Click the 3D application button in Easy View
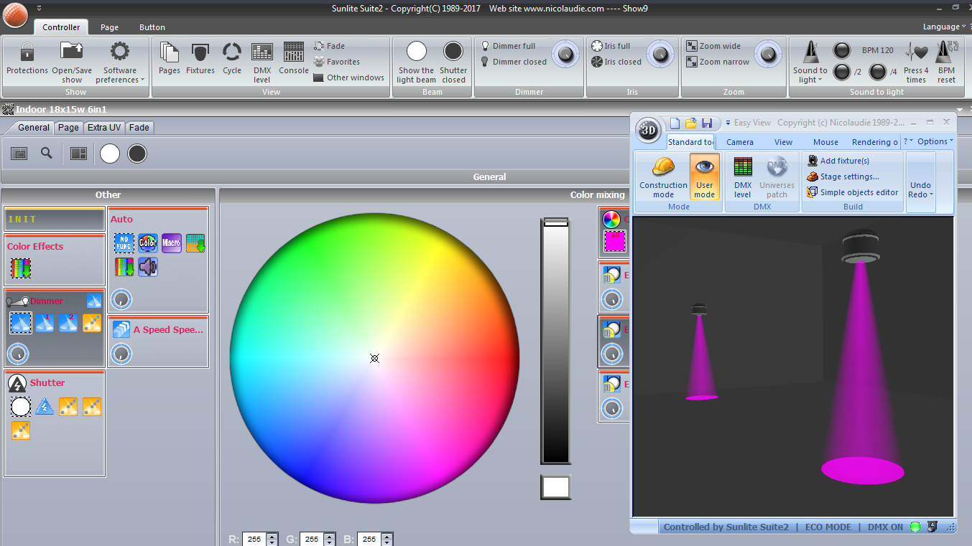 point(649,129)
